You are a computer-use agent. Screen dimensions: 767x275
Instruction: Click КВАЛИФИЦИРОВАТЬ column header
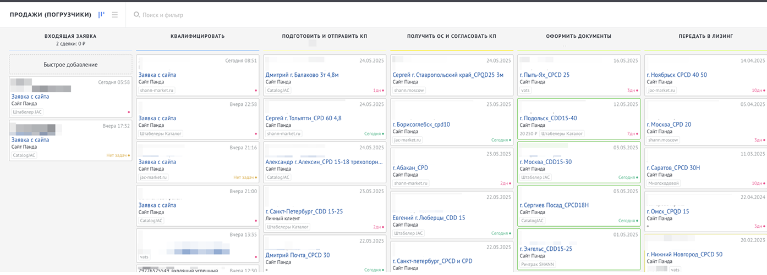(198, 36)
